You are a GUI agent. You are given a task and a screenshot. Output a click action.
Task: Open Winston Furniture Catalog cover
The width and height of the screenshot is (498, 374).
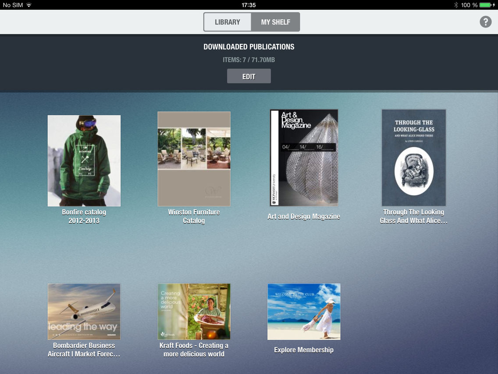(194, 159)
